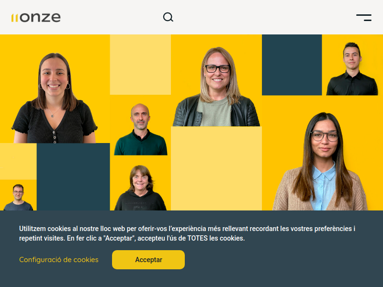Select the young man in black shirt photo
Image resolution: width=383 pixels, height=287 pixels.
pyautogui.click(x=352, y=69)
